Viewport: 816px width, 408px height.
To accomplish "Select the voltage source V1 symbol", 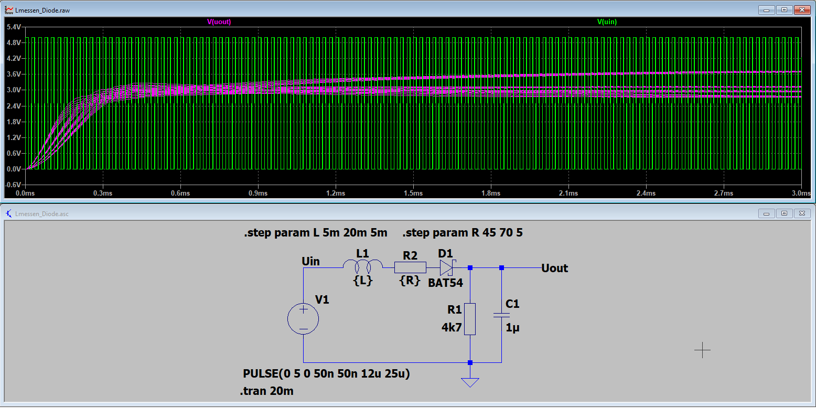I will tap(303, 319).
